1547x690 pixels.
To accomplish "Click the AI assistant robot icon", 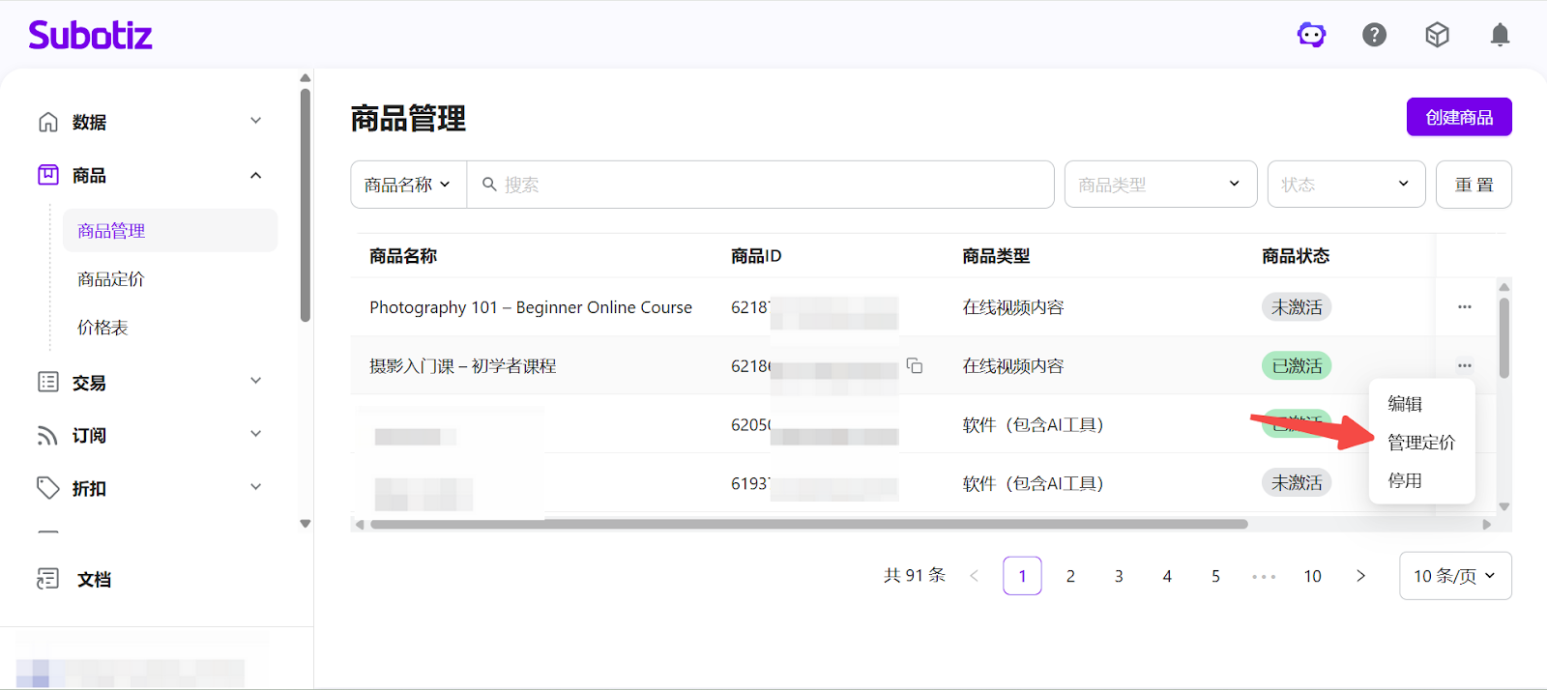I will [x=1311, y=36].
